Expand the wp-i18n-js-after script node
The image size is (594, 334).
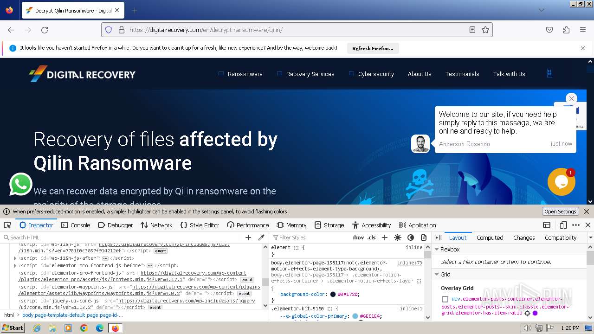15,258
